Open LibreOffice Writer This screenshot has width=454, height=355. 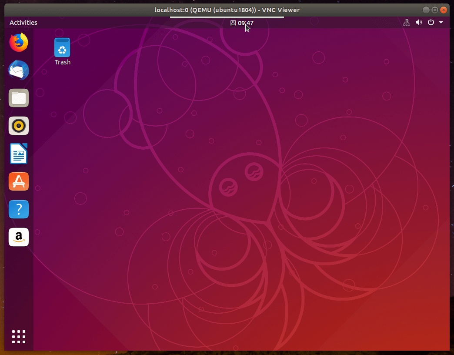[19, 154]
